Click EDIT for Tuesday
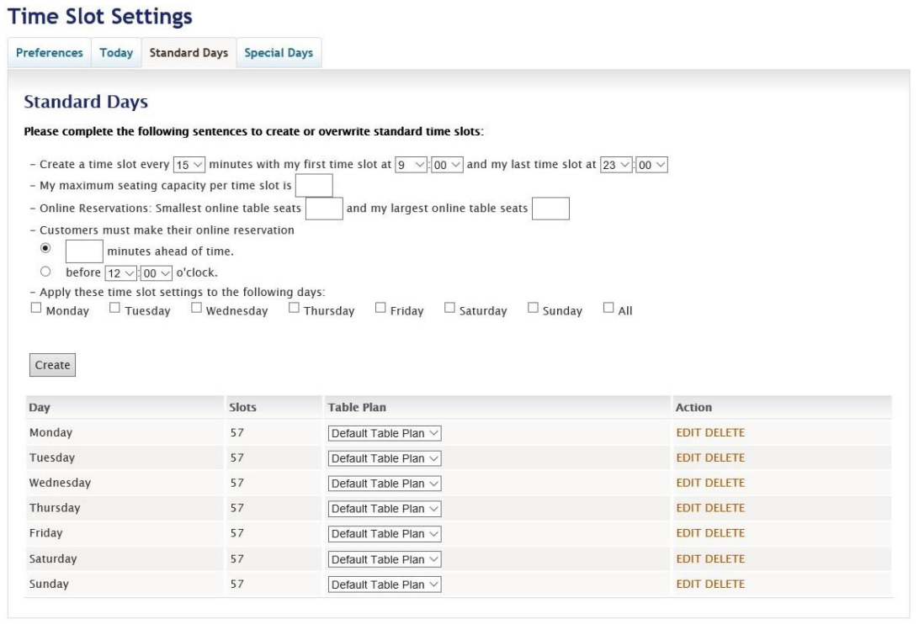 (688, 458)
